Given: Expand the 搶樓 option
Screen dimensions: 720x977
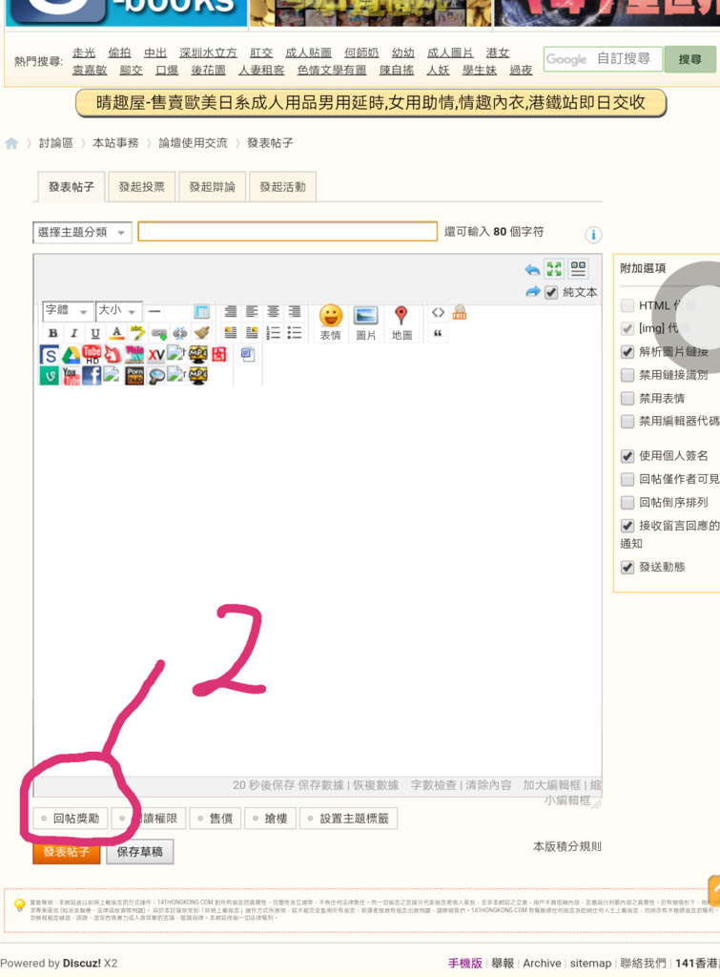Looking at the screenshot, I should [x=270, y=818].
